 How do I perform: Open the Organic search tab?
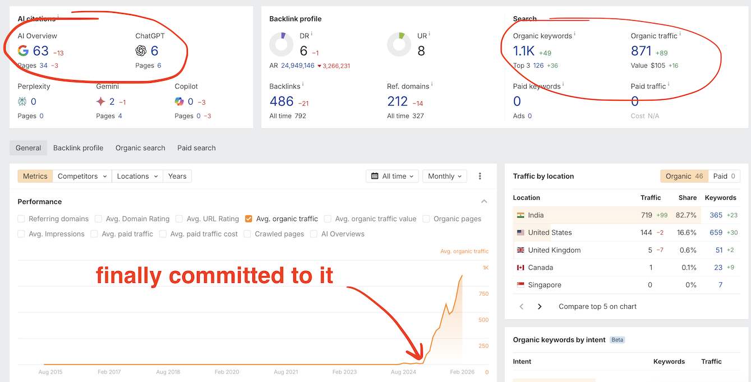(x=140, y=148)
